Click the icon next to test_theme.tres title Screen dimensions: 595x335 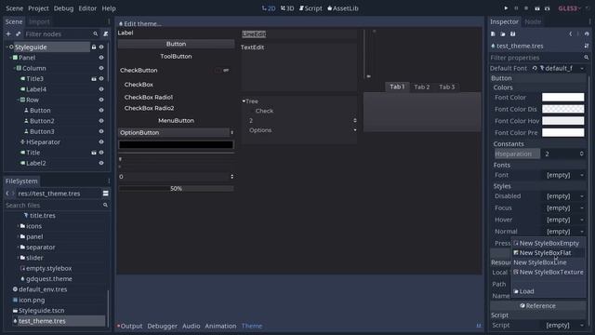(x=587, y=46)
